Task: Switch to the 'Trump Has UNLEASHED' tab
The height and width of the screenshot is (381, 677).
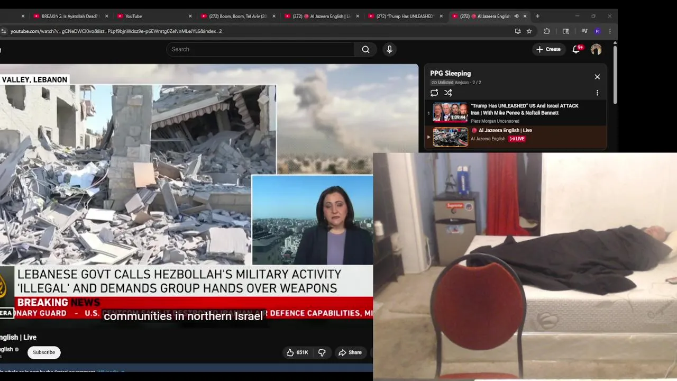Action: (x=405, y=16)
